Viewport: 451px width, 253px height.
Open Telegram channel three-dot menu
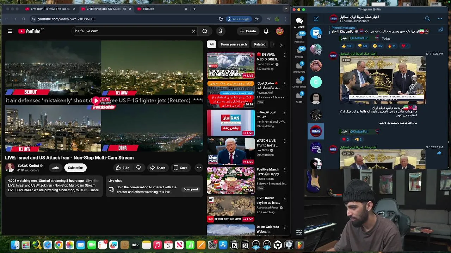pyautogui.click(x=440, y=19)
